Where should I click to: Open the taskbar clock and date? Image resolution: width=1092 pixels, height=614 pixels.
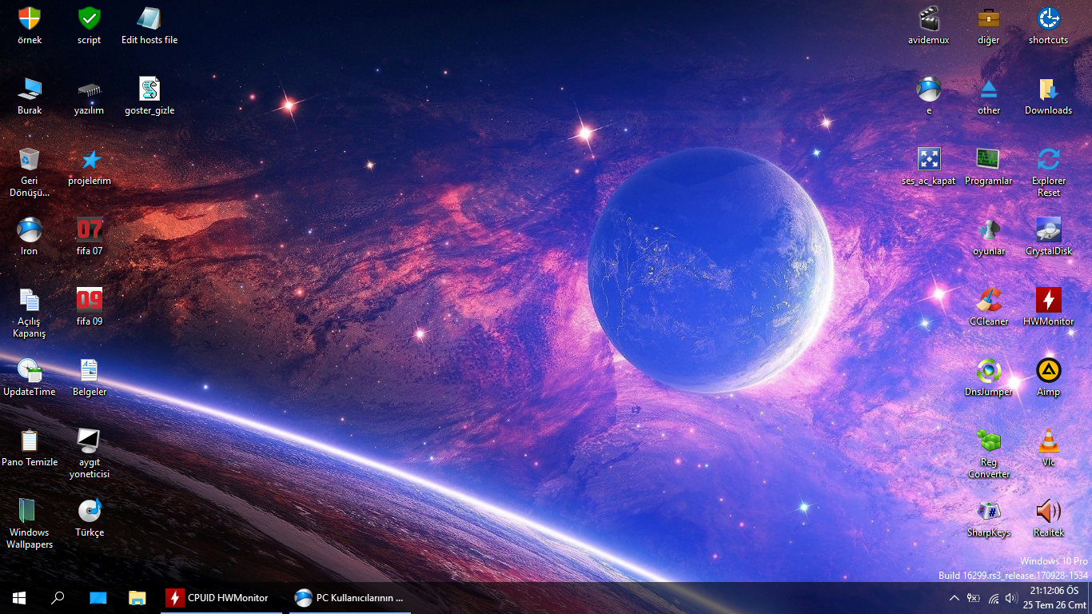[1054, 598]
